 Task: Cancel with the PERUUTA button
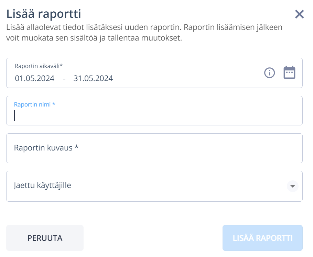coord(45,238)
